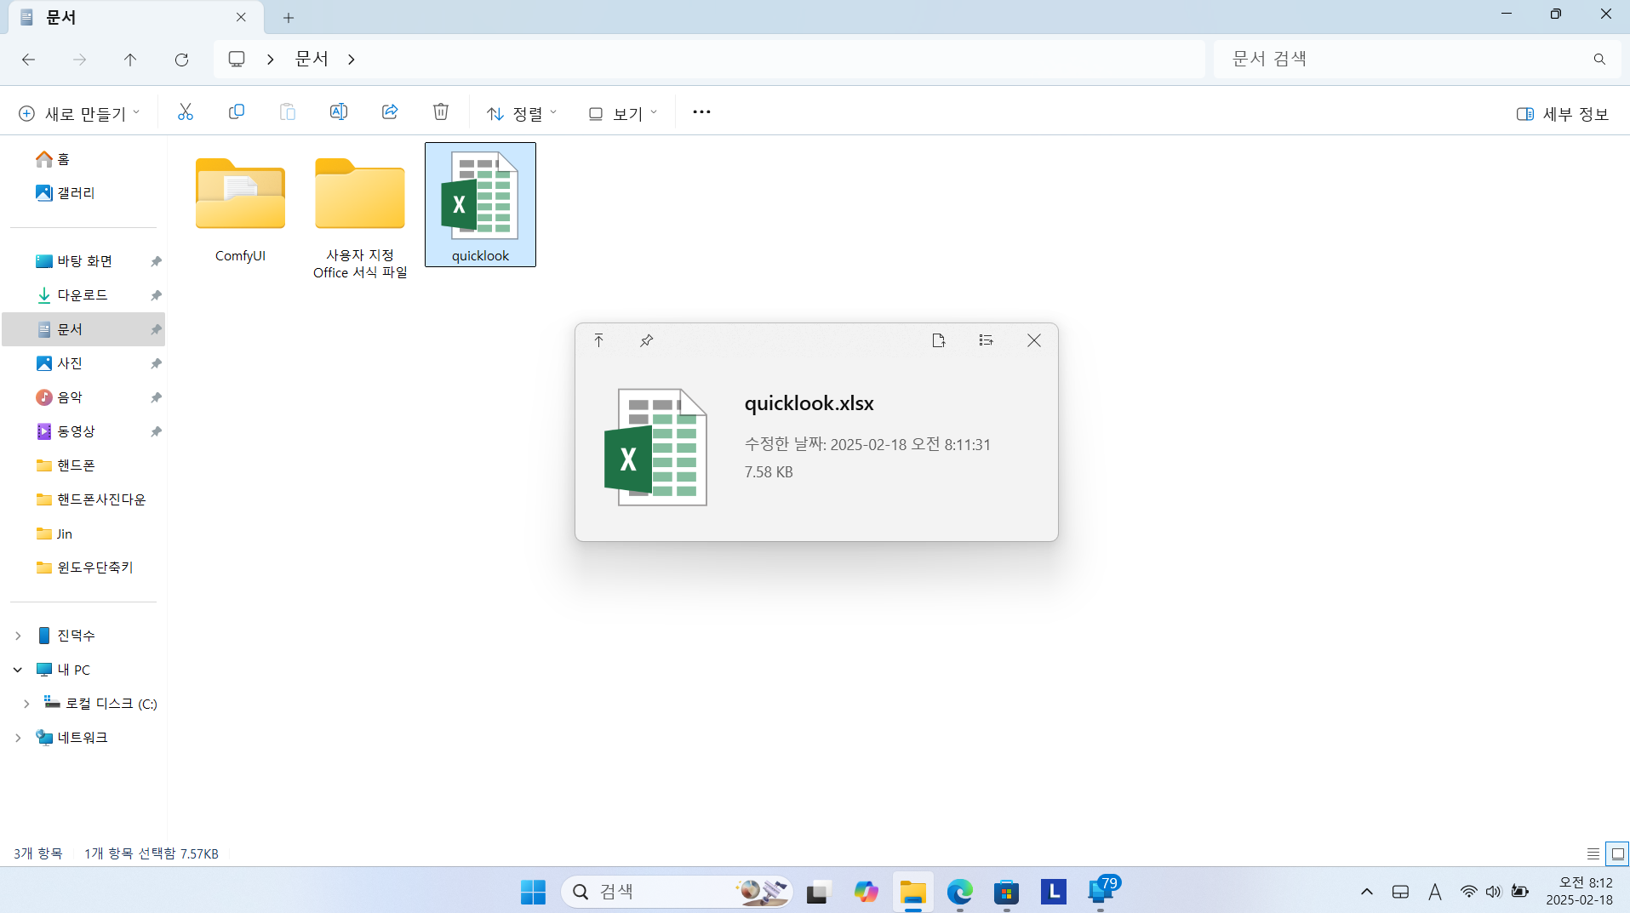
Task: Open Microsoft Store from taskbar
Action: [x=1007, y=892]
